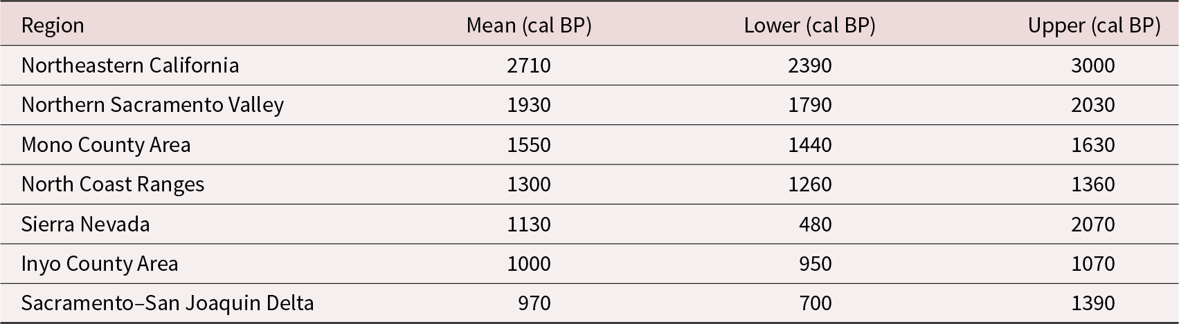Select the mean value 2710
Viewport: 1179px width, 324px height.
(x=529, y=66)
